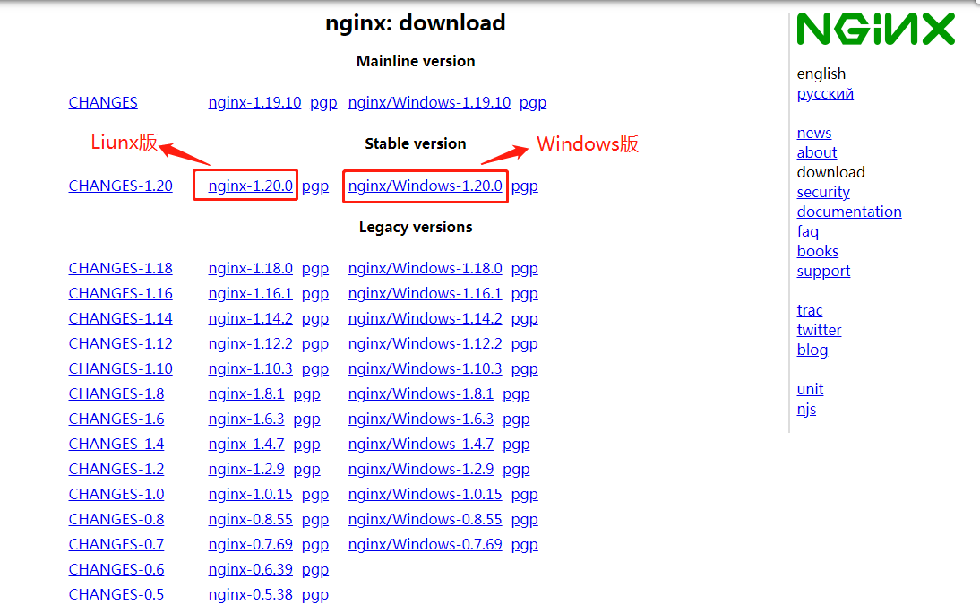Image resolution: width=980 pixels, height=614 pixels.
Task: Open the faq page
Action: [807, 231]
